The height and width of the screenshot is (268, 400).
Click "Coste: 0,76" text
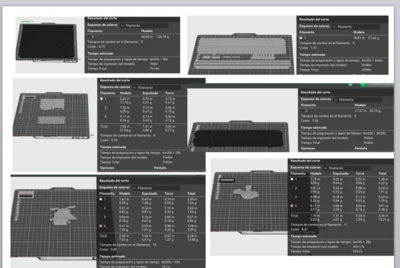coord(109,140)
